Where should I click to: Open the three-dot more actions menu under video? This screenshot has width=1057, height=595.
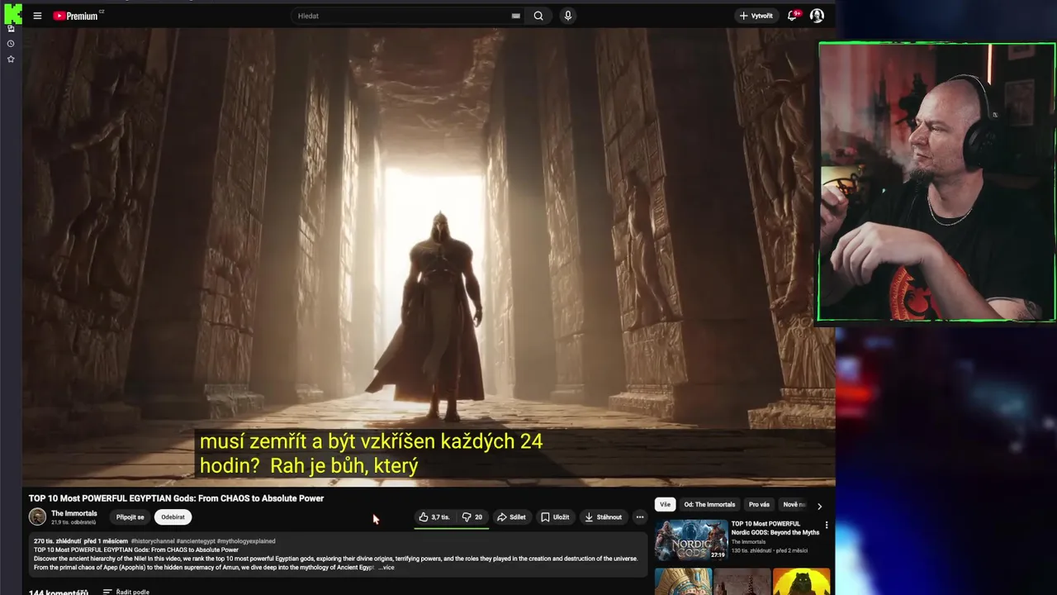tap(639, 517)
